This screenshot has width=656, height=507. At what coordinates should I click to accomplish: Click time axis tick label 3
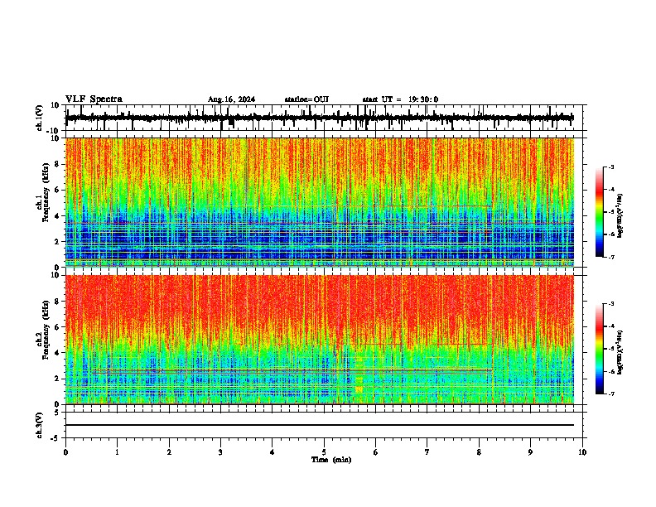pos(220,452)
